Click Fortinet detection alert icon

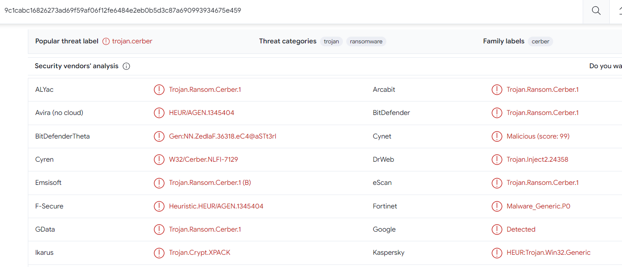click(497, 206)
